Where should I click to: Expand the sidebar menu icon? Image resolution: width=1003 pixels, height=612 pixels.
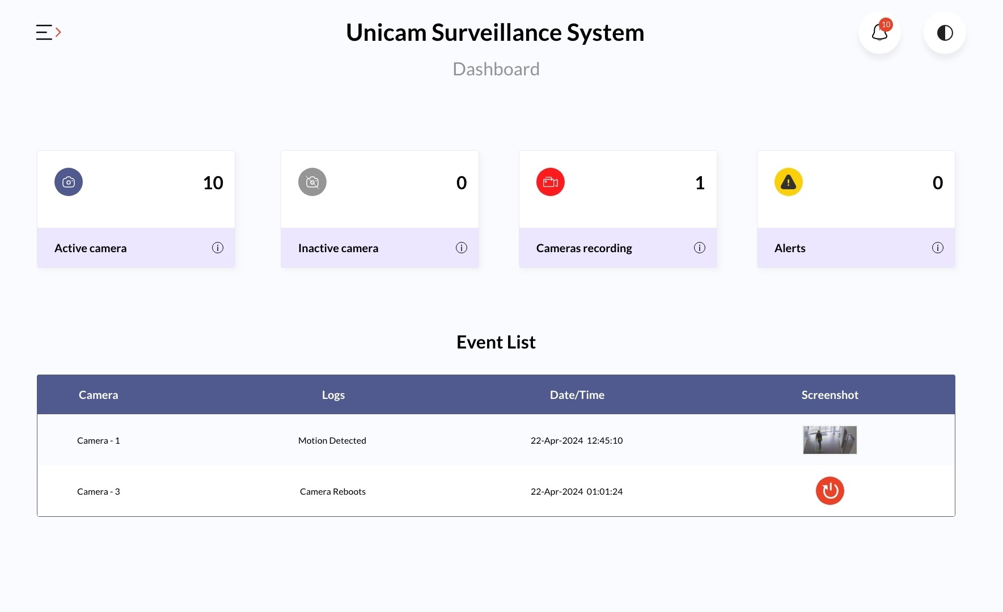[48, 32]
